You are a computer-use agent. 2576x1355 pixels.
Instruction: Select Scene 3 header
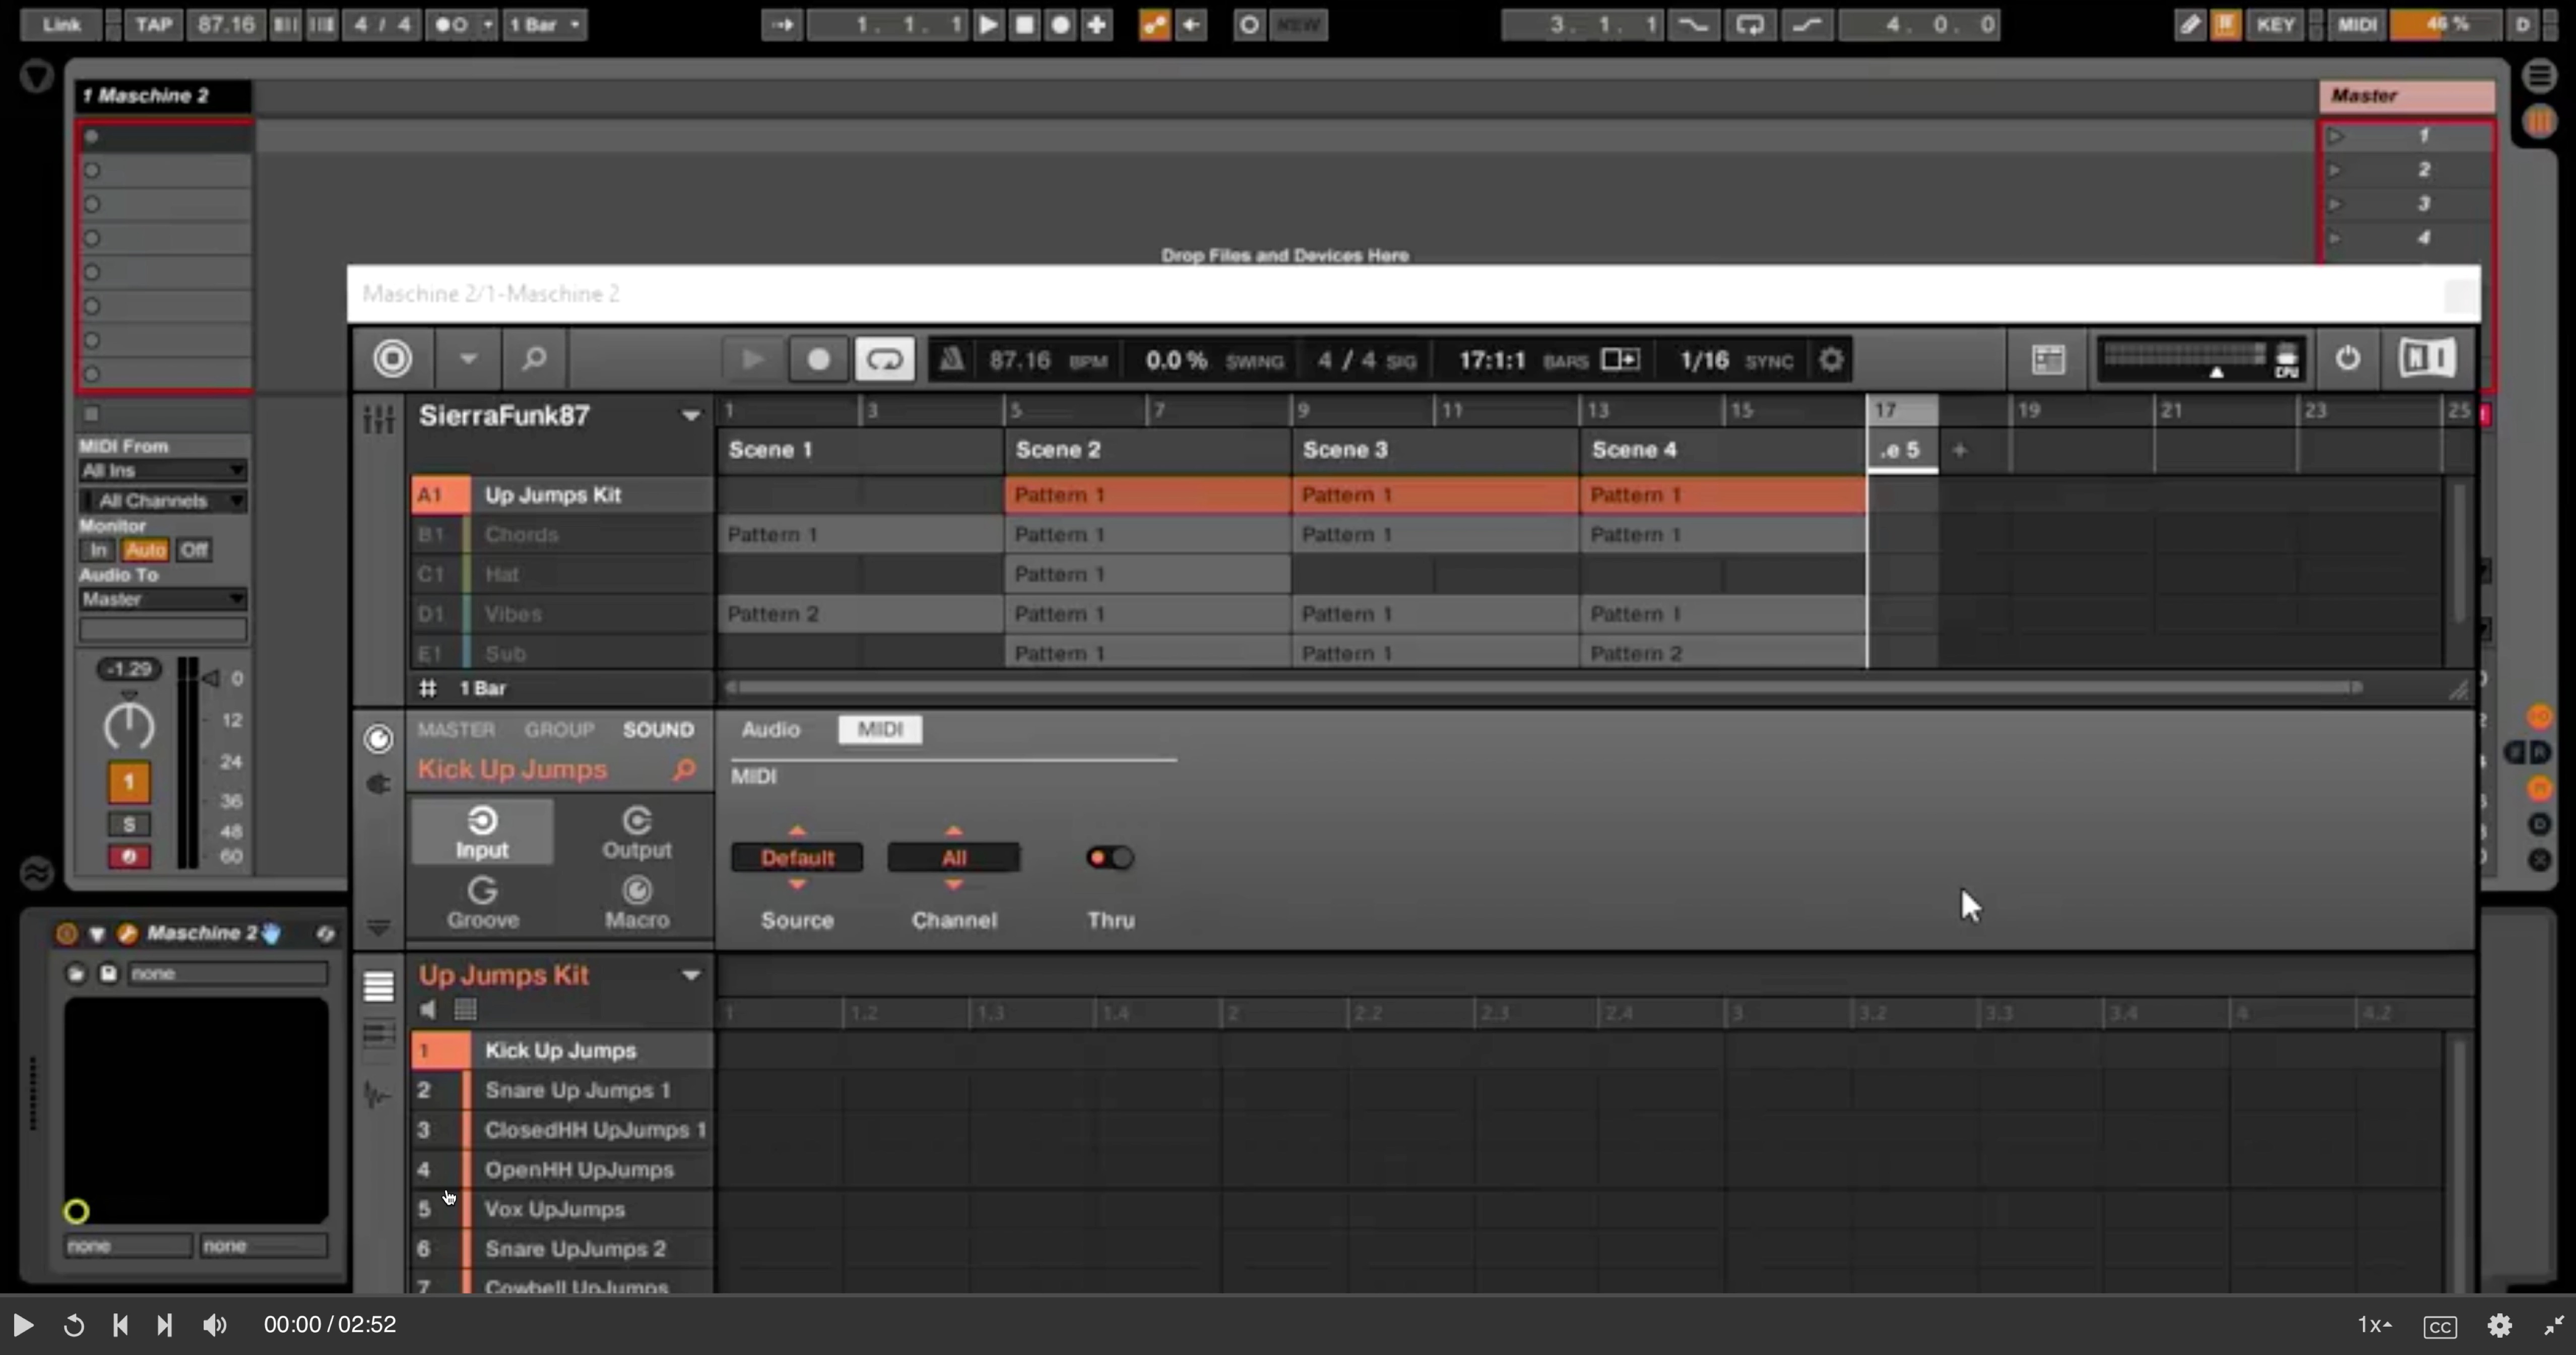(x=1345, y=450)
